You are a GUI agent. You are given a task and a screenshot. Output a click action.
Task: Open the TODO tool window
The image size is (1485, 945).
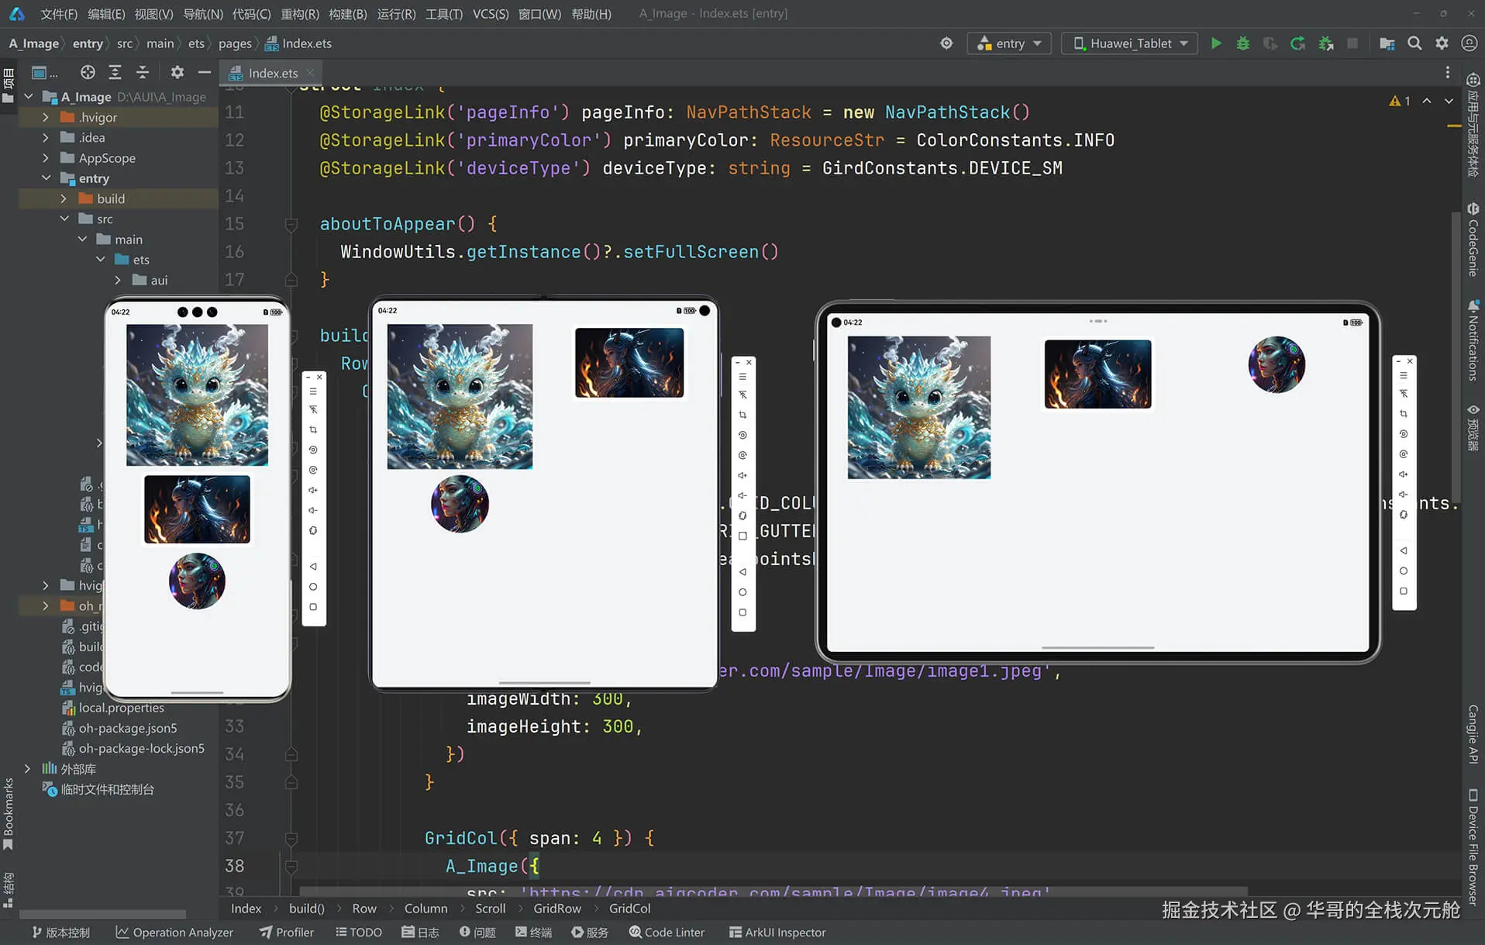[359, 932]
